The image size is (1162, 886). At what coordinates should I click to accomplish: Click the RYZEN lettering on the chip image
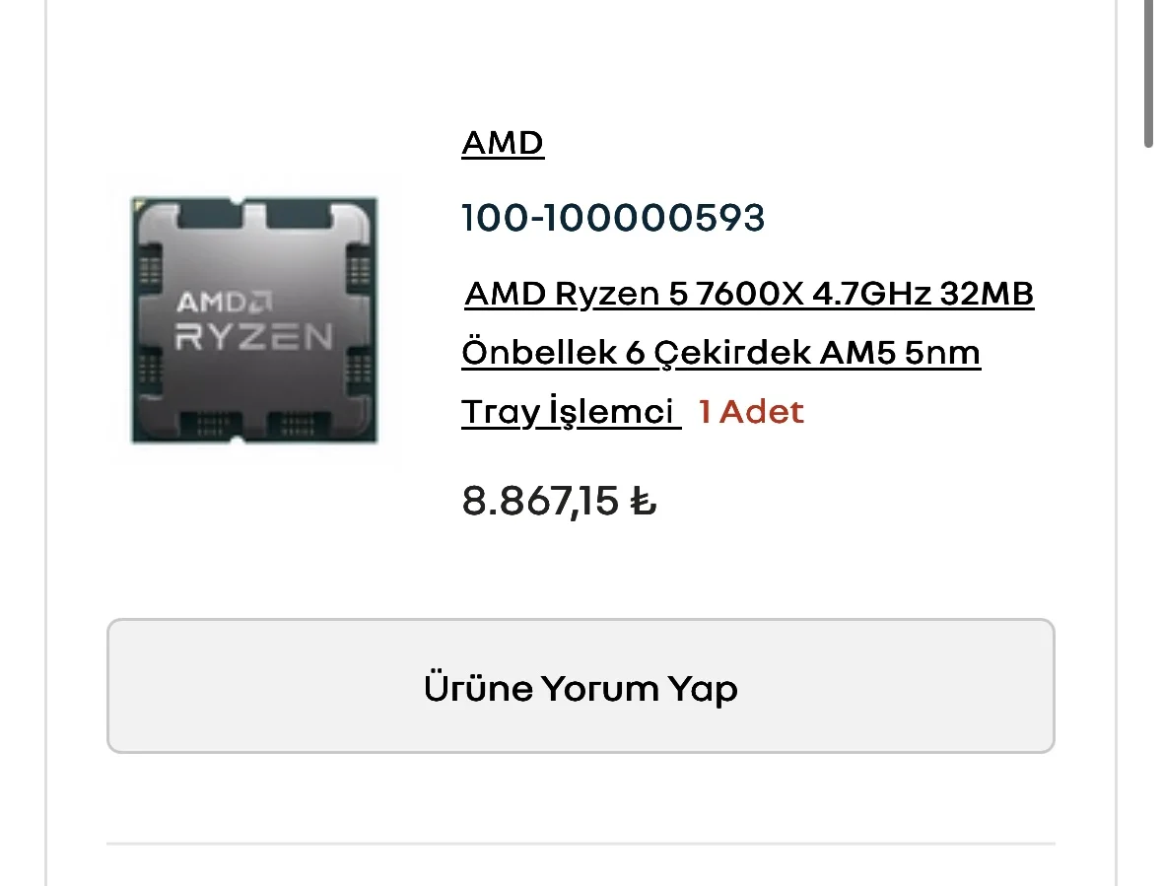[x=253, y=337]
